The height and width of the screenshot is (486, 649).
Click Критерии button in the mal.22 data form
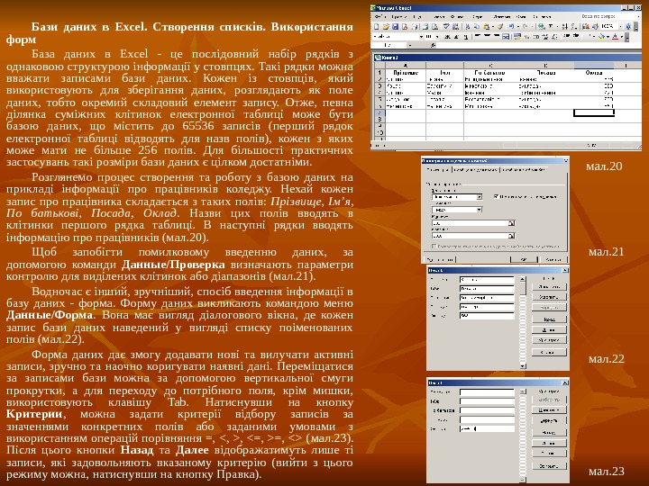(549, 340)
